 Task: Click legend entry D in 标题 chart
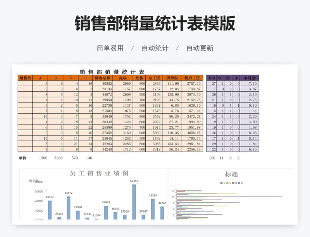[223, 183]
